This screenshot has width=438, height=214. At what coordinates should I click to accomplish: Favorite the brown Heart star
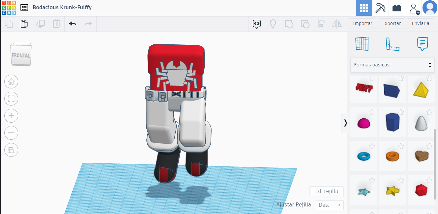[429, 146]
